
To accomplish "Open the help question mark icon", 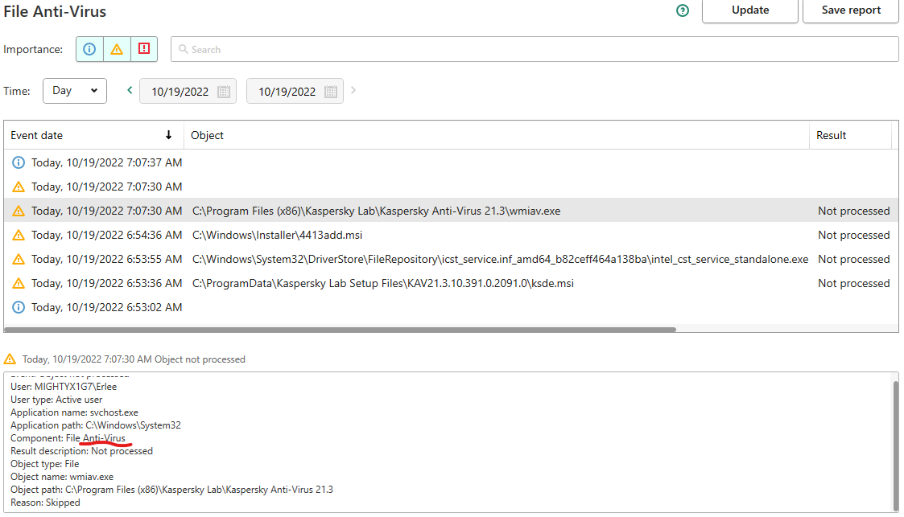I will 683,10.
